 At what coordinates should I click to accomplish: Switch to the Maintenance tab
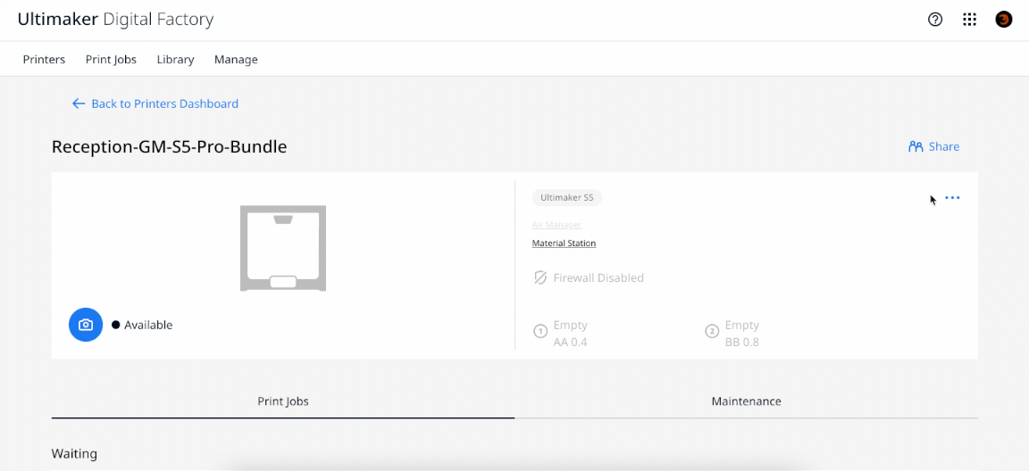(x=746, y=401)
